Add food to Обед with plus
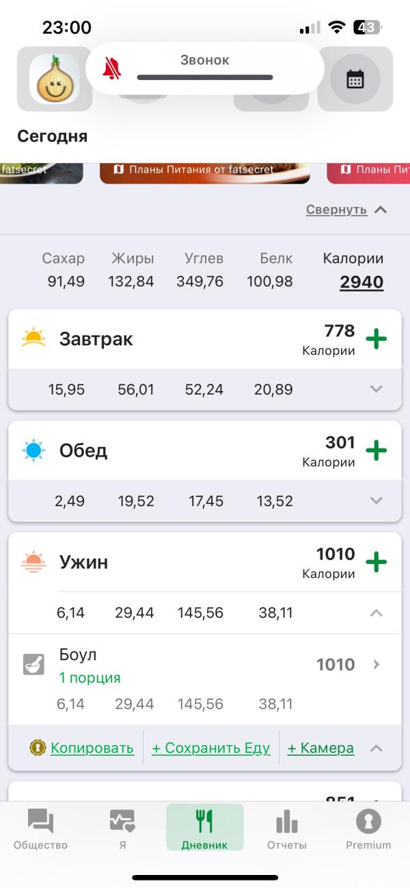The width and height of the screenshot is (410, 888). click(376, 451)
